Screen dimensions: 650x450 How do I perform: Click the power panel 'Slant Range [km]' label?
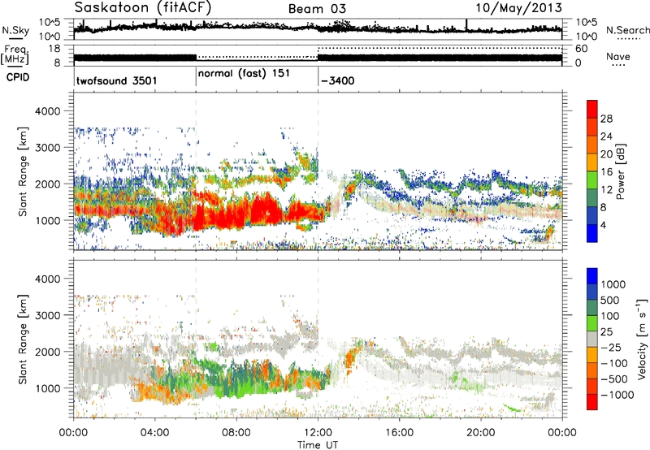[x=23, y=171]
